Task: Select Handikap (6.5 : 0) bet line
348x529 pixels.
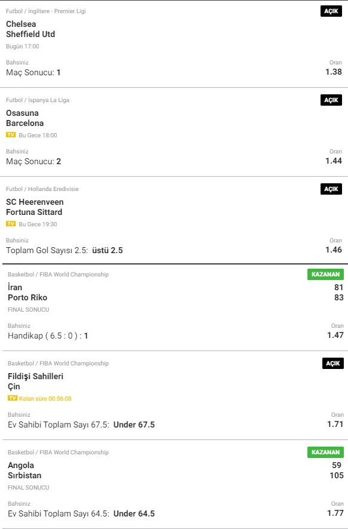Action: (x=48, y=336)
